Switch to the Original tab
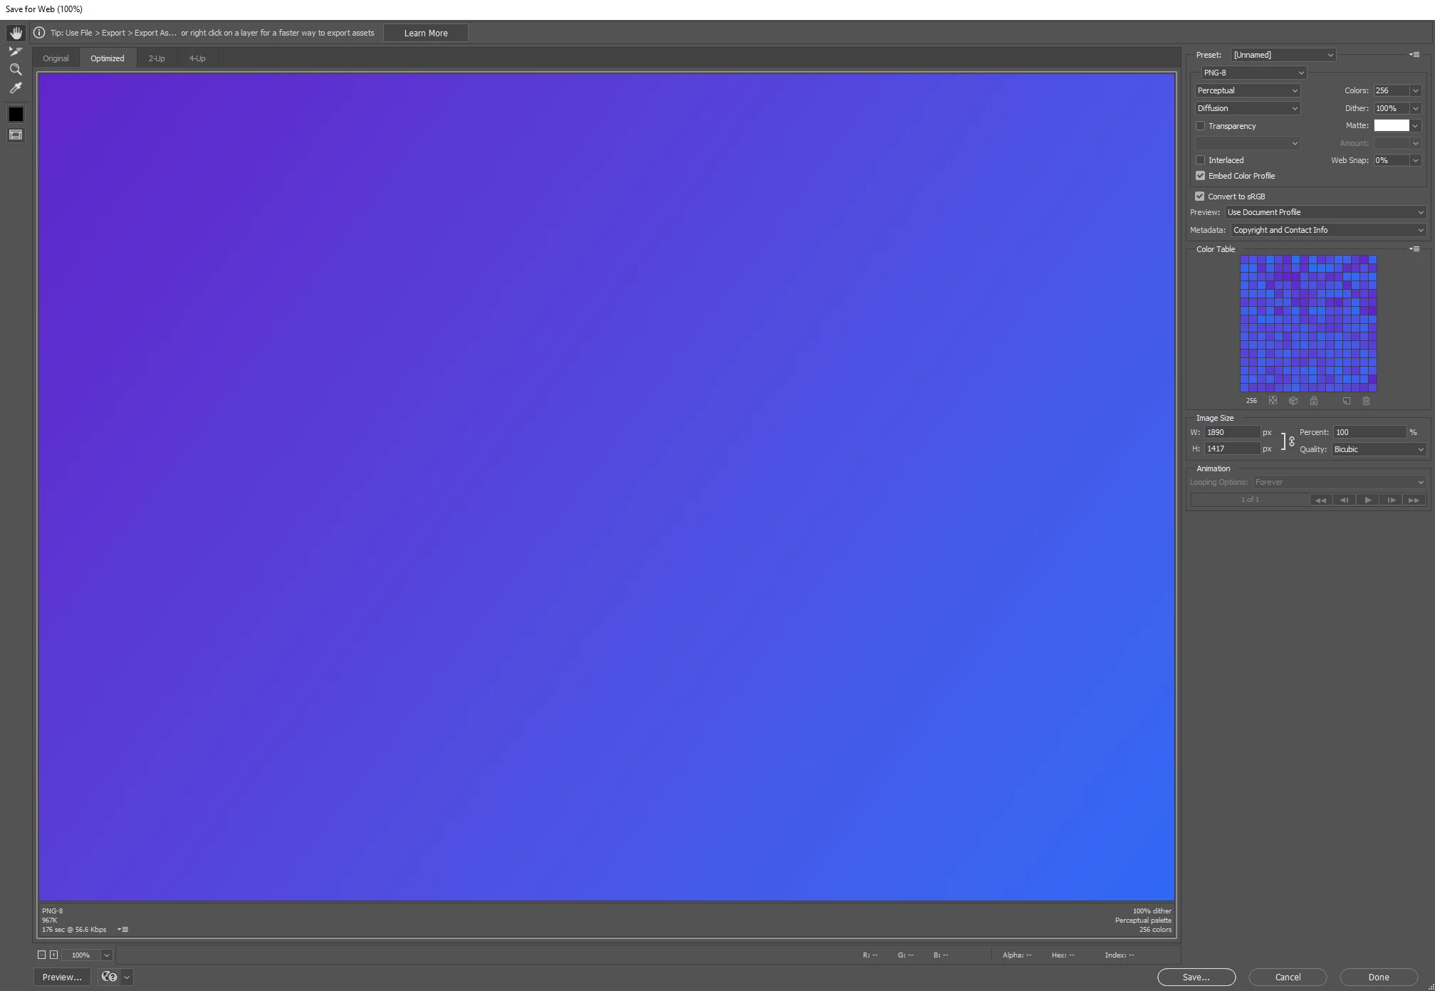This screenshot has width=1435, height=991. point(56,58)
